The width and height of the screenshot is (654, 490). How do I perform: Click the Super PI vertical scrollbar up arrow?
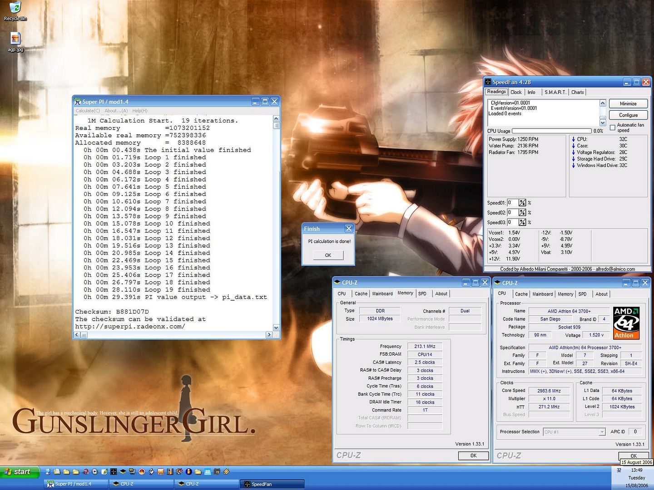[x=276, y=119]
